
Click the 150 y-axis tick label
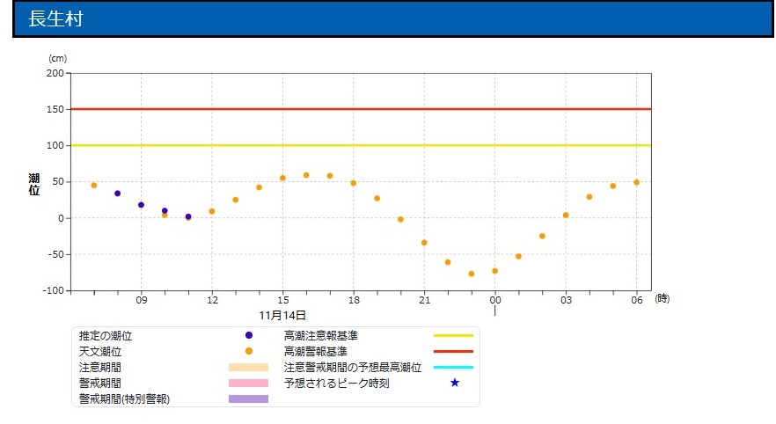[x=55, y=109]
